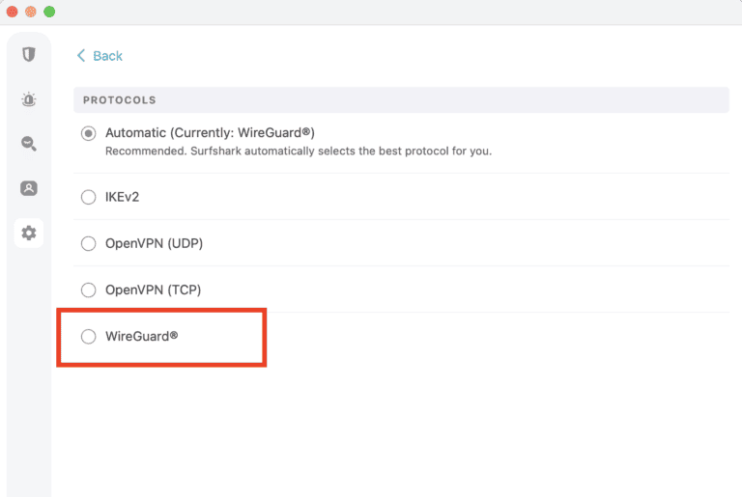Select the WireGuard radio button

[x=89, y=336]
